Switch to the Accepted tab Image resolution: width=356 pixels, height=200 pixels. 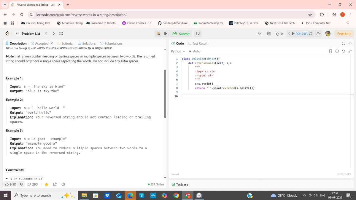pos(39,43)
